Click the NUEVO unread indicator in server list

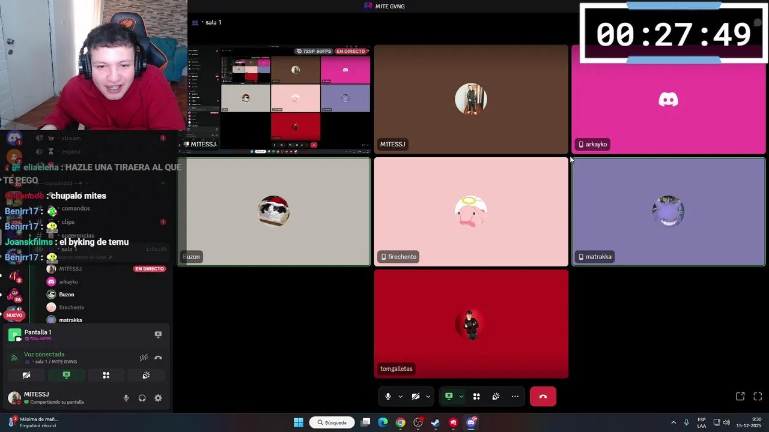[14, 315]
